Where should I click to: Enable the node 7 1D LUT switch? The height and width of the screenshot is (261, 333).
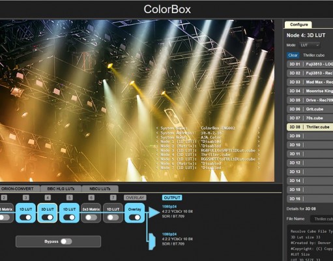click(x=113, y=217)
